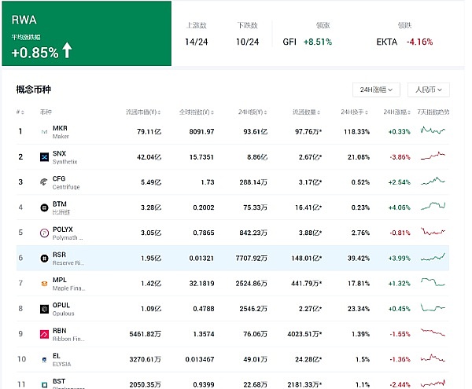
Task: Click the SNX 7-day trend sparkline
Action: [433, 157]
